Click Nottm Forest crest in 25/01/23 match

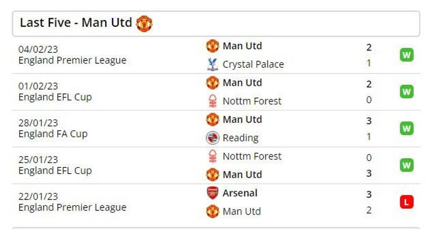coord(212,156)
